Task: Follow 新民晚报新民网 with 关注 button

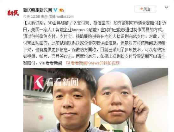Action: coord(145,9)
